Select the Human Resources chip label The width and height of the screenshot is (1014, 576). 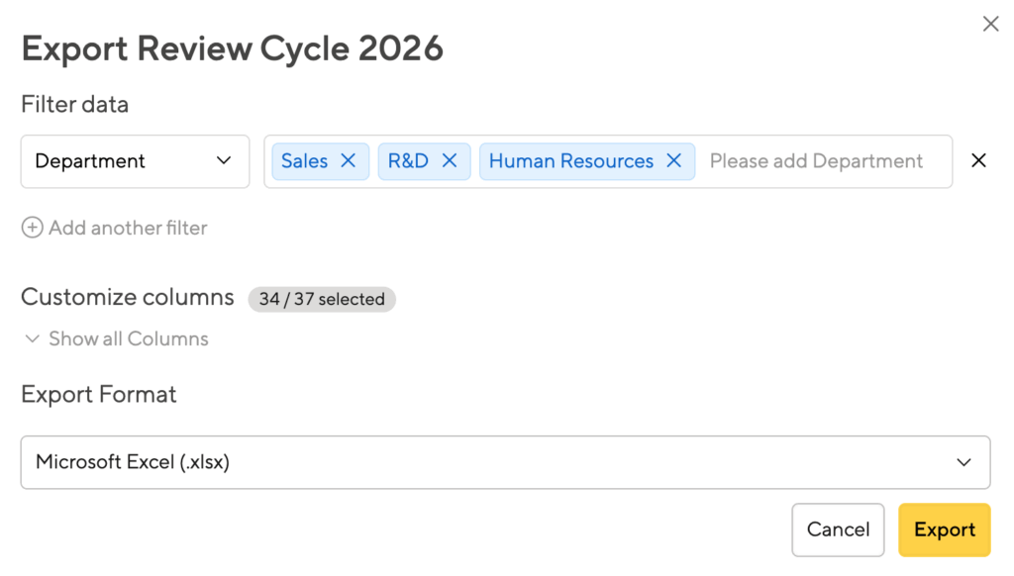571,161
